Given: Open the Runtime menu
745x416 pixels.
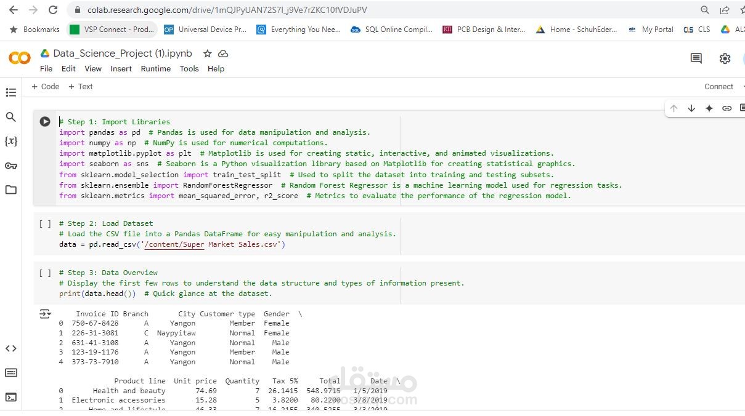Looking at the screenshot, I should (x=156, y=68).
